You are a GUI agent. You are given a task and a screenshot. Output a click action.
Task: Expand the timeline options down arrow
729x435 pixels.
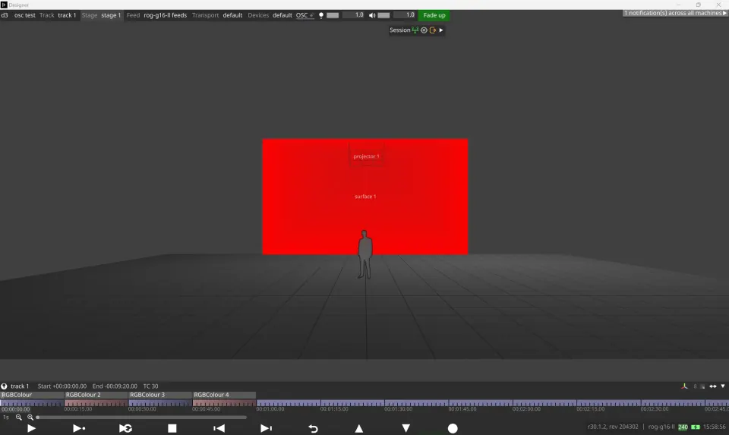coord(722,386)
